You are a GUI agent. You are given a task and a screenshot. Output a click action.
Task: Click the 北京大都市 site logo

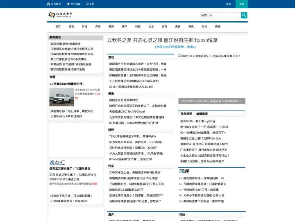tap(60, 14)
